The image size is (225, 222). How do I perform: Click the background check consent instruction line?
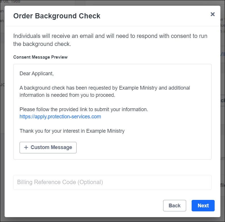pos(42,44)
